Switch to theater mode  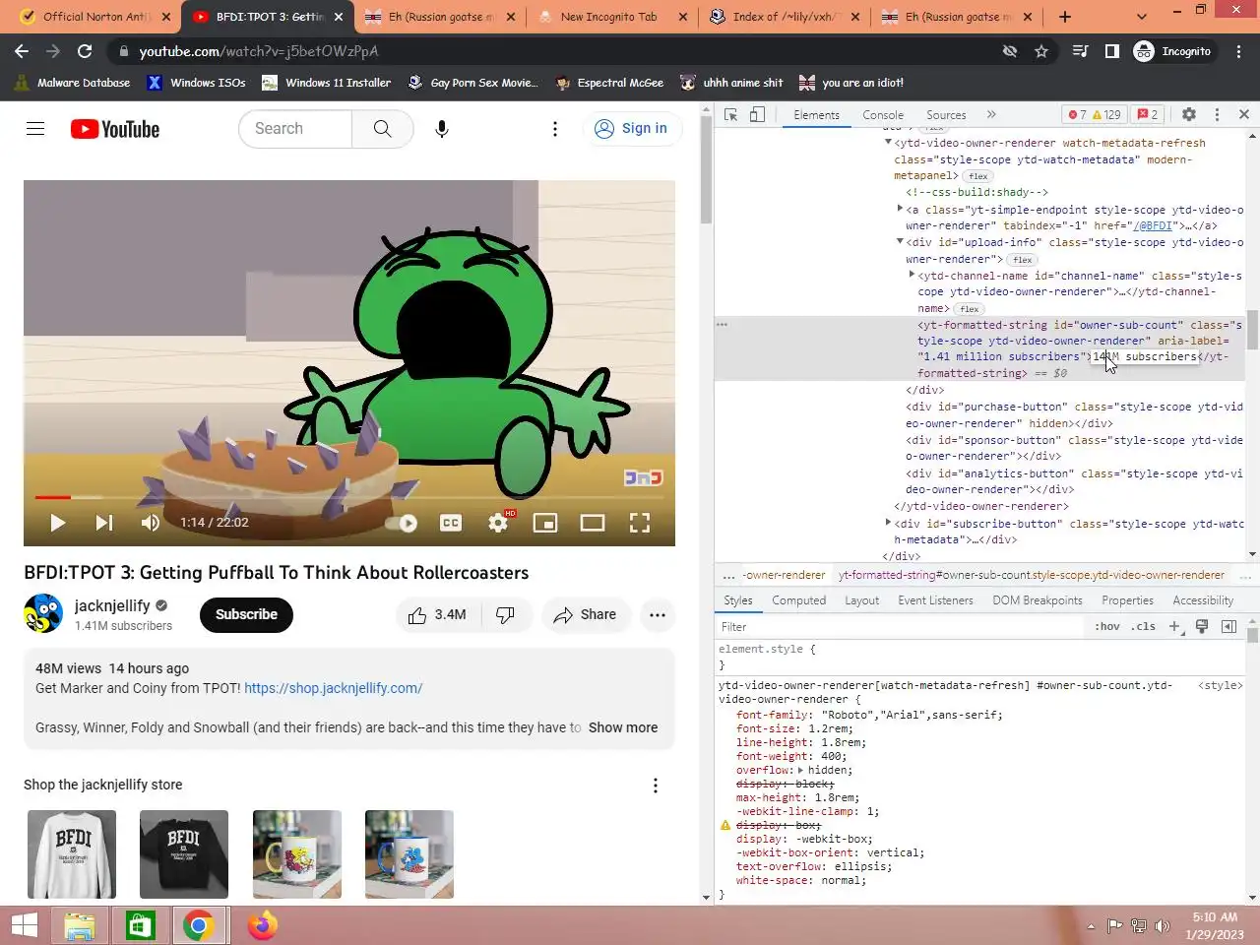593,523
